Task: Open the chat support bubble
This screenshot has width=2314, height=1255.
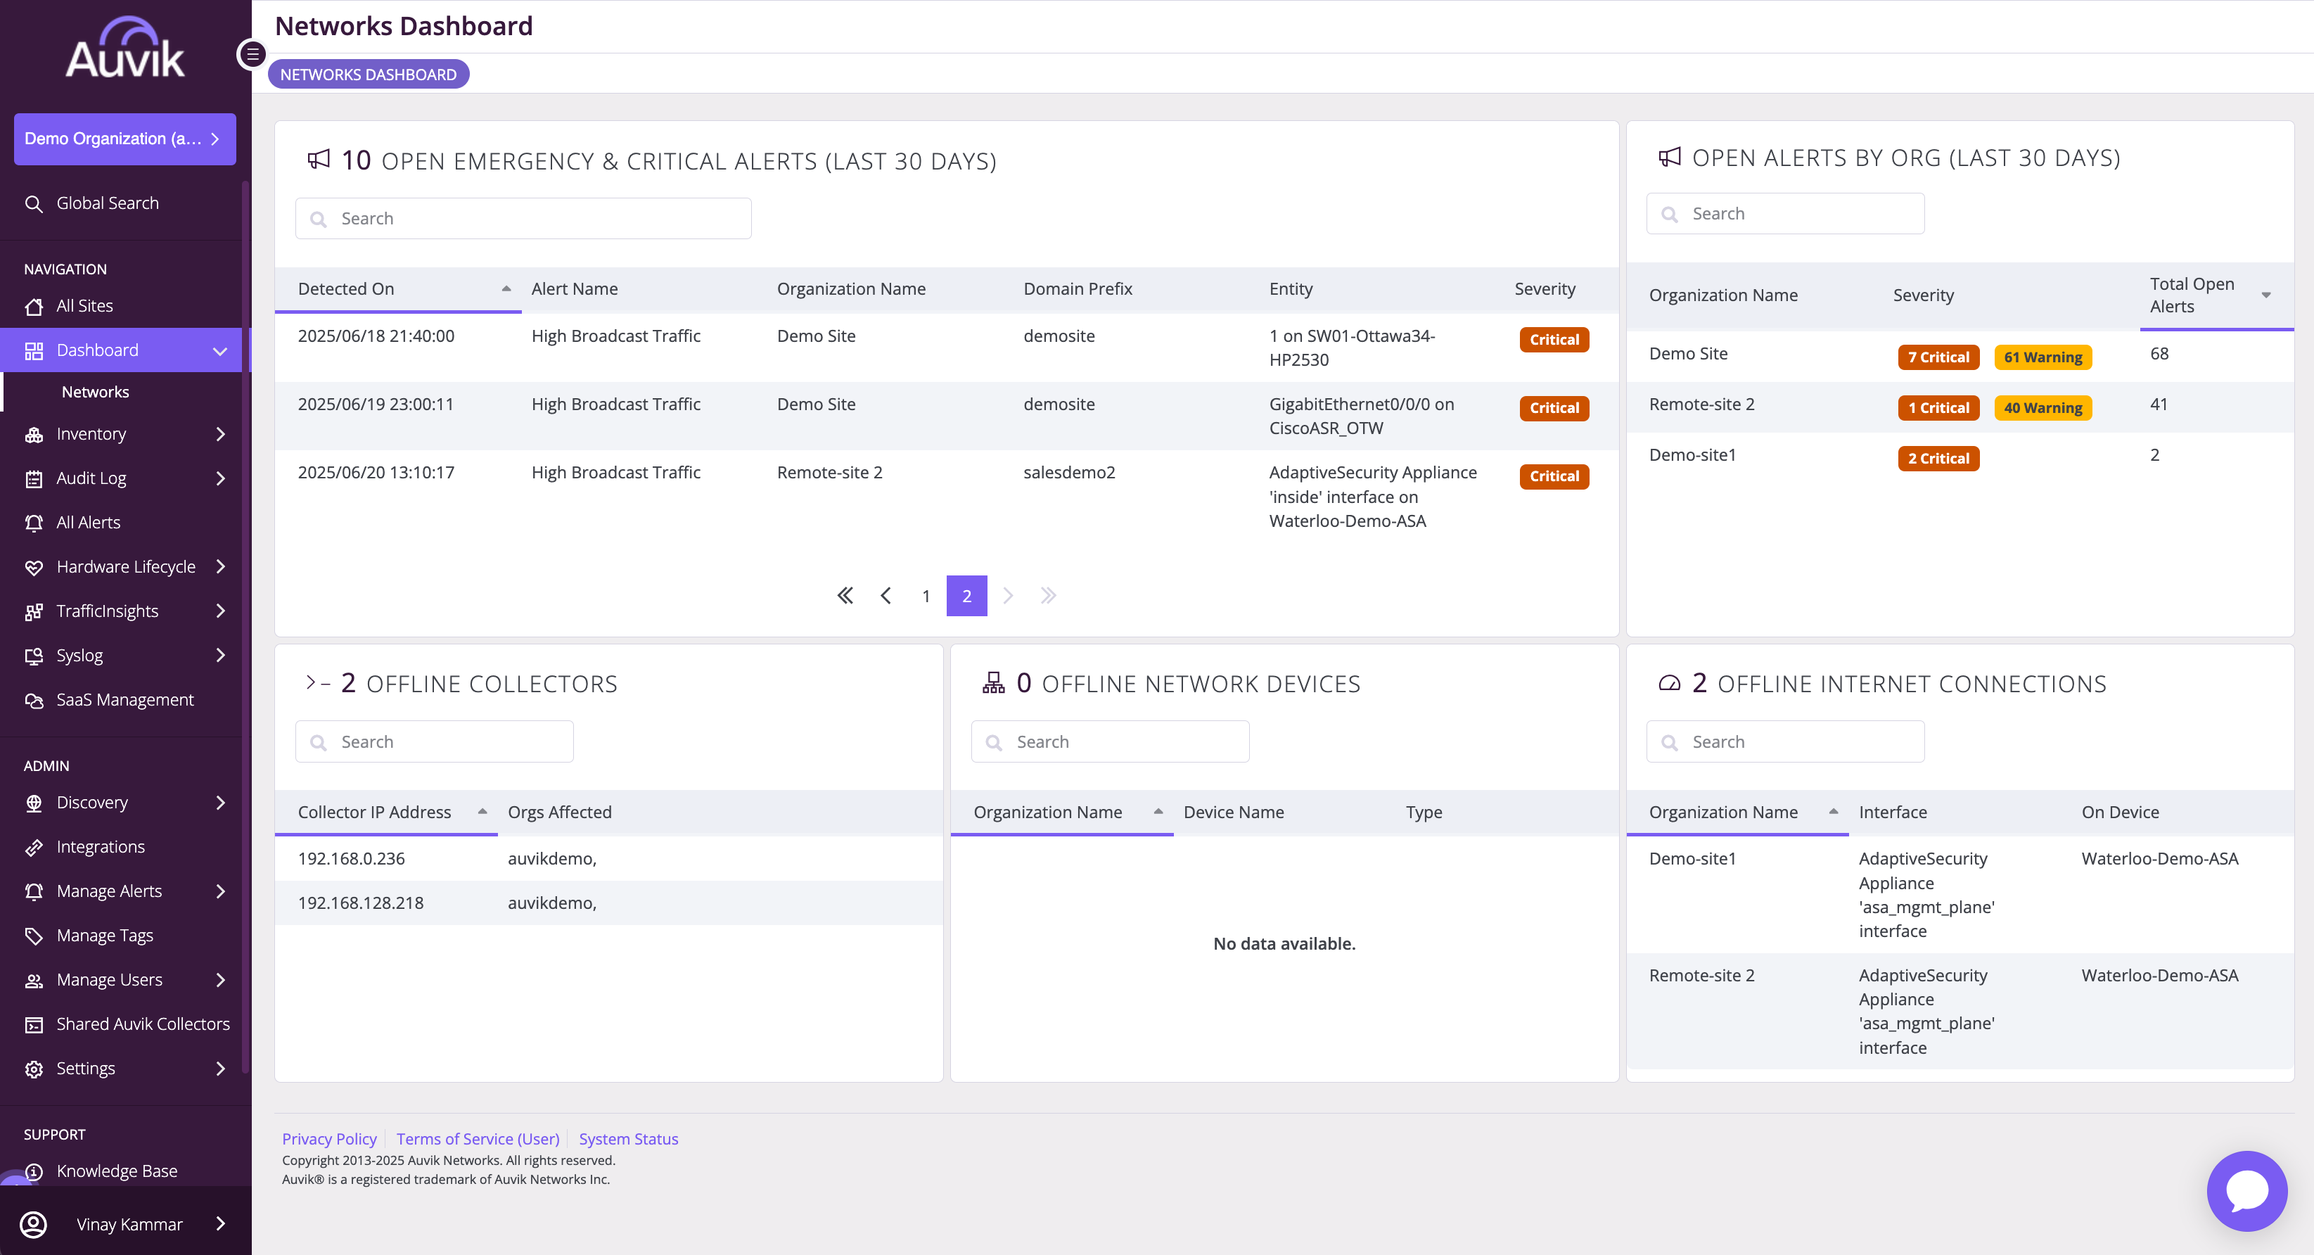Action: click(x=2246, y=1190)
